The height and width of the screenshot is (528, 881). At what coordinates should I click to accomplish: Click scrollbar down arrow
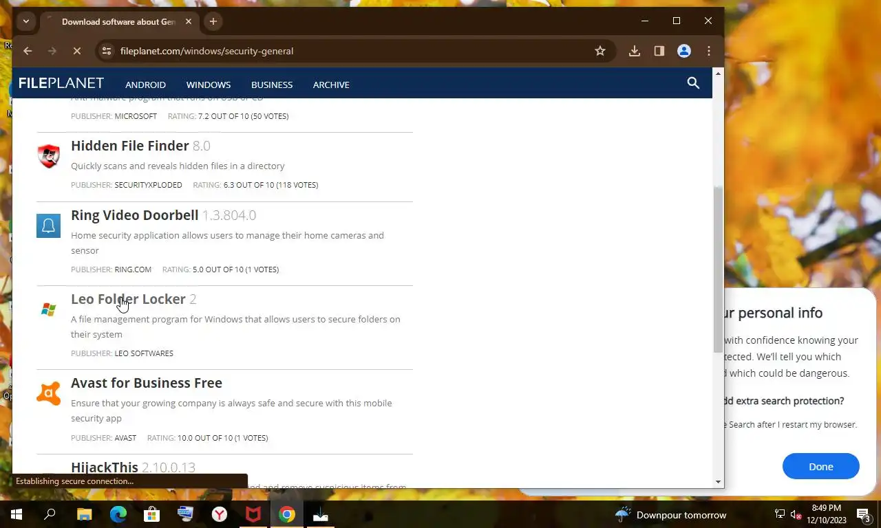(x=719, y=482)
